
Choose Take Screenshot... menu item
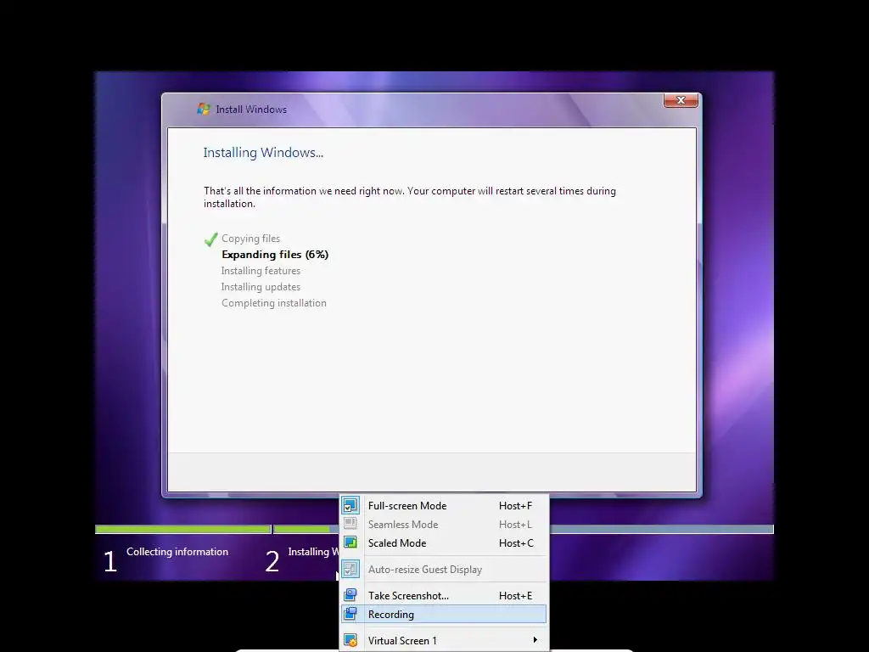(x=444, y=595)
